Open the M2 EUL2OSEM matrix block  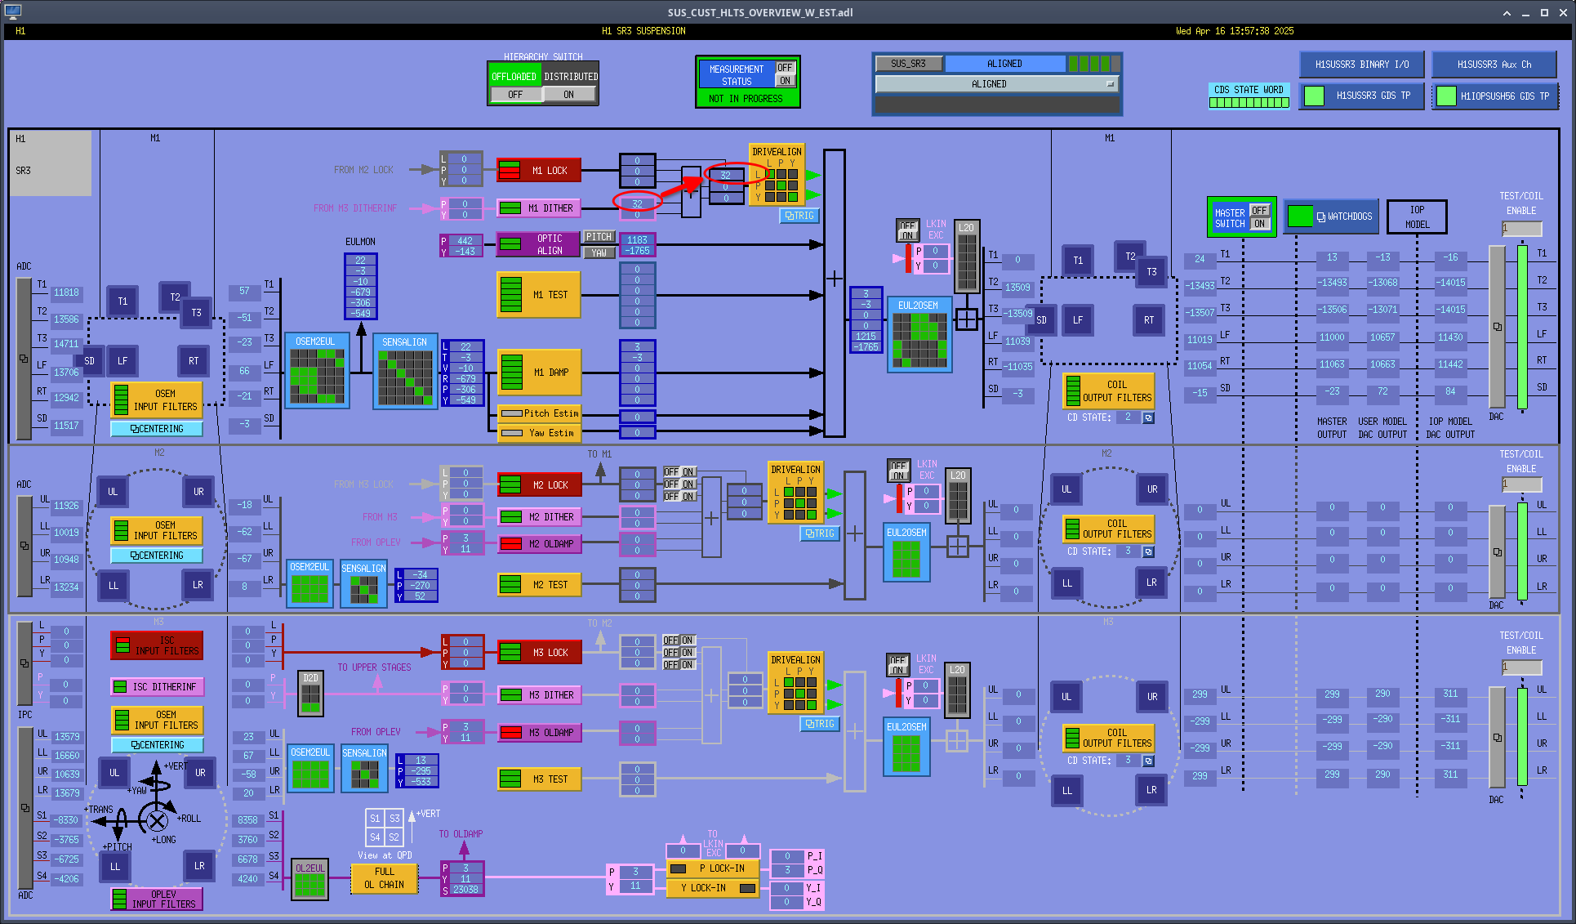[906, 553]
